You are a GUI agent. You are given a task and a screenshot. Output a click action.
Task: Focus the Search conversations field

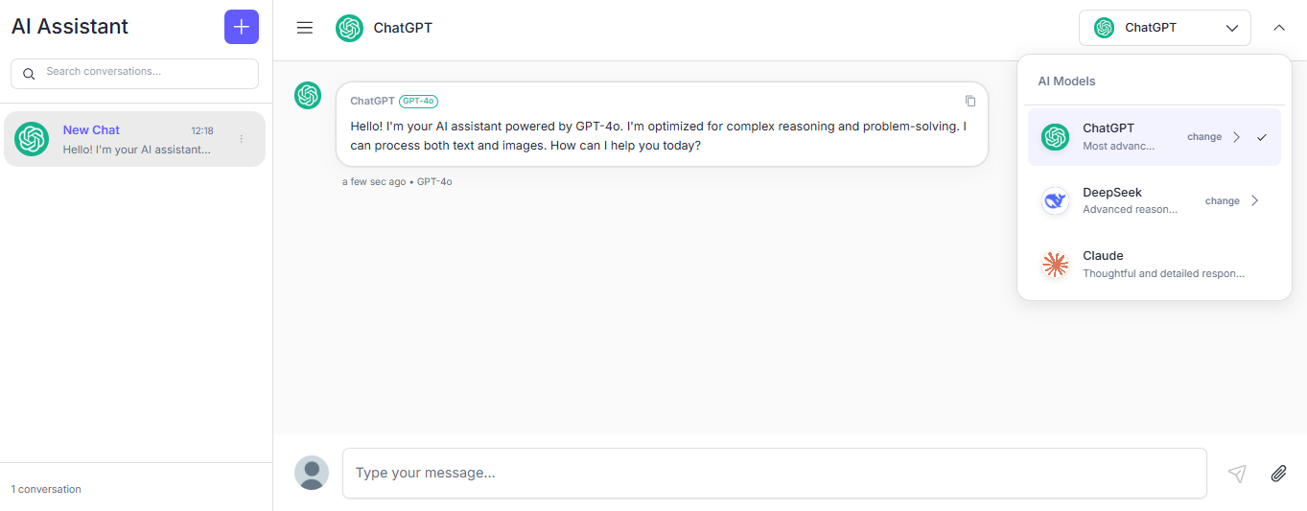(x=144, y=72)
